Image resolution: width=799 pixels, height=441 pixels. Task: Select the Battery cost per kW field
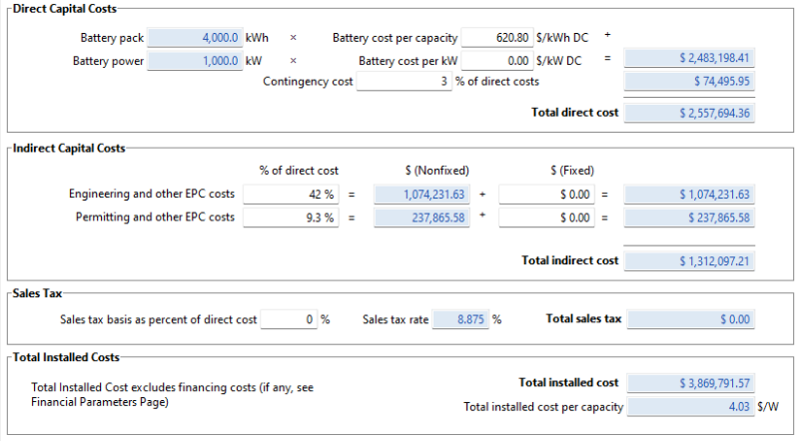(497, 60)
